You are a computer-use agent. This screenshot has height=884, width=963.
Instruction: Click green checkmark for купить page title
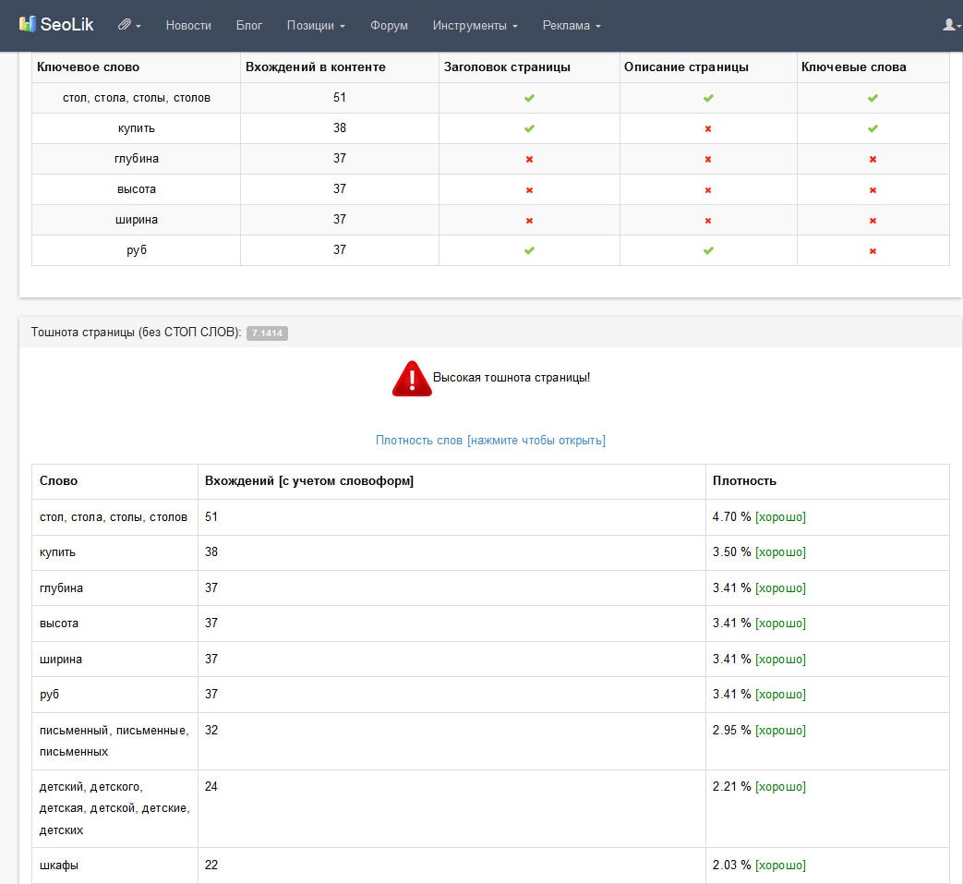pos(529,128)
